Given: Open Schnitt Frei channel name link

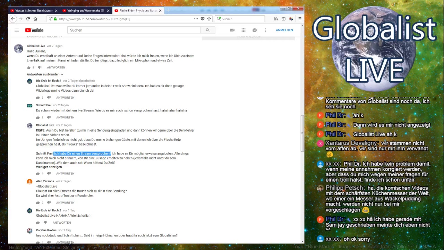Looking at the screenshot, I should point(44,105).
